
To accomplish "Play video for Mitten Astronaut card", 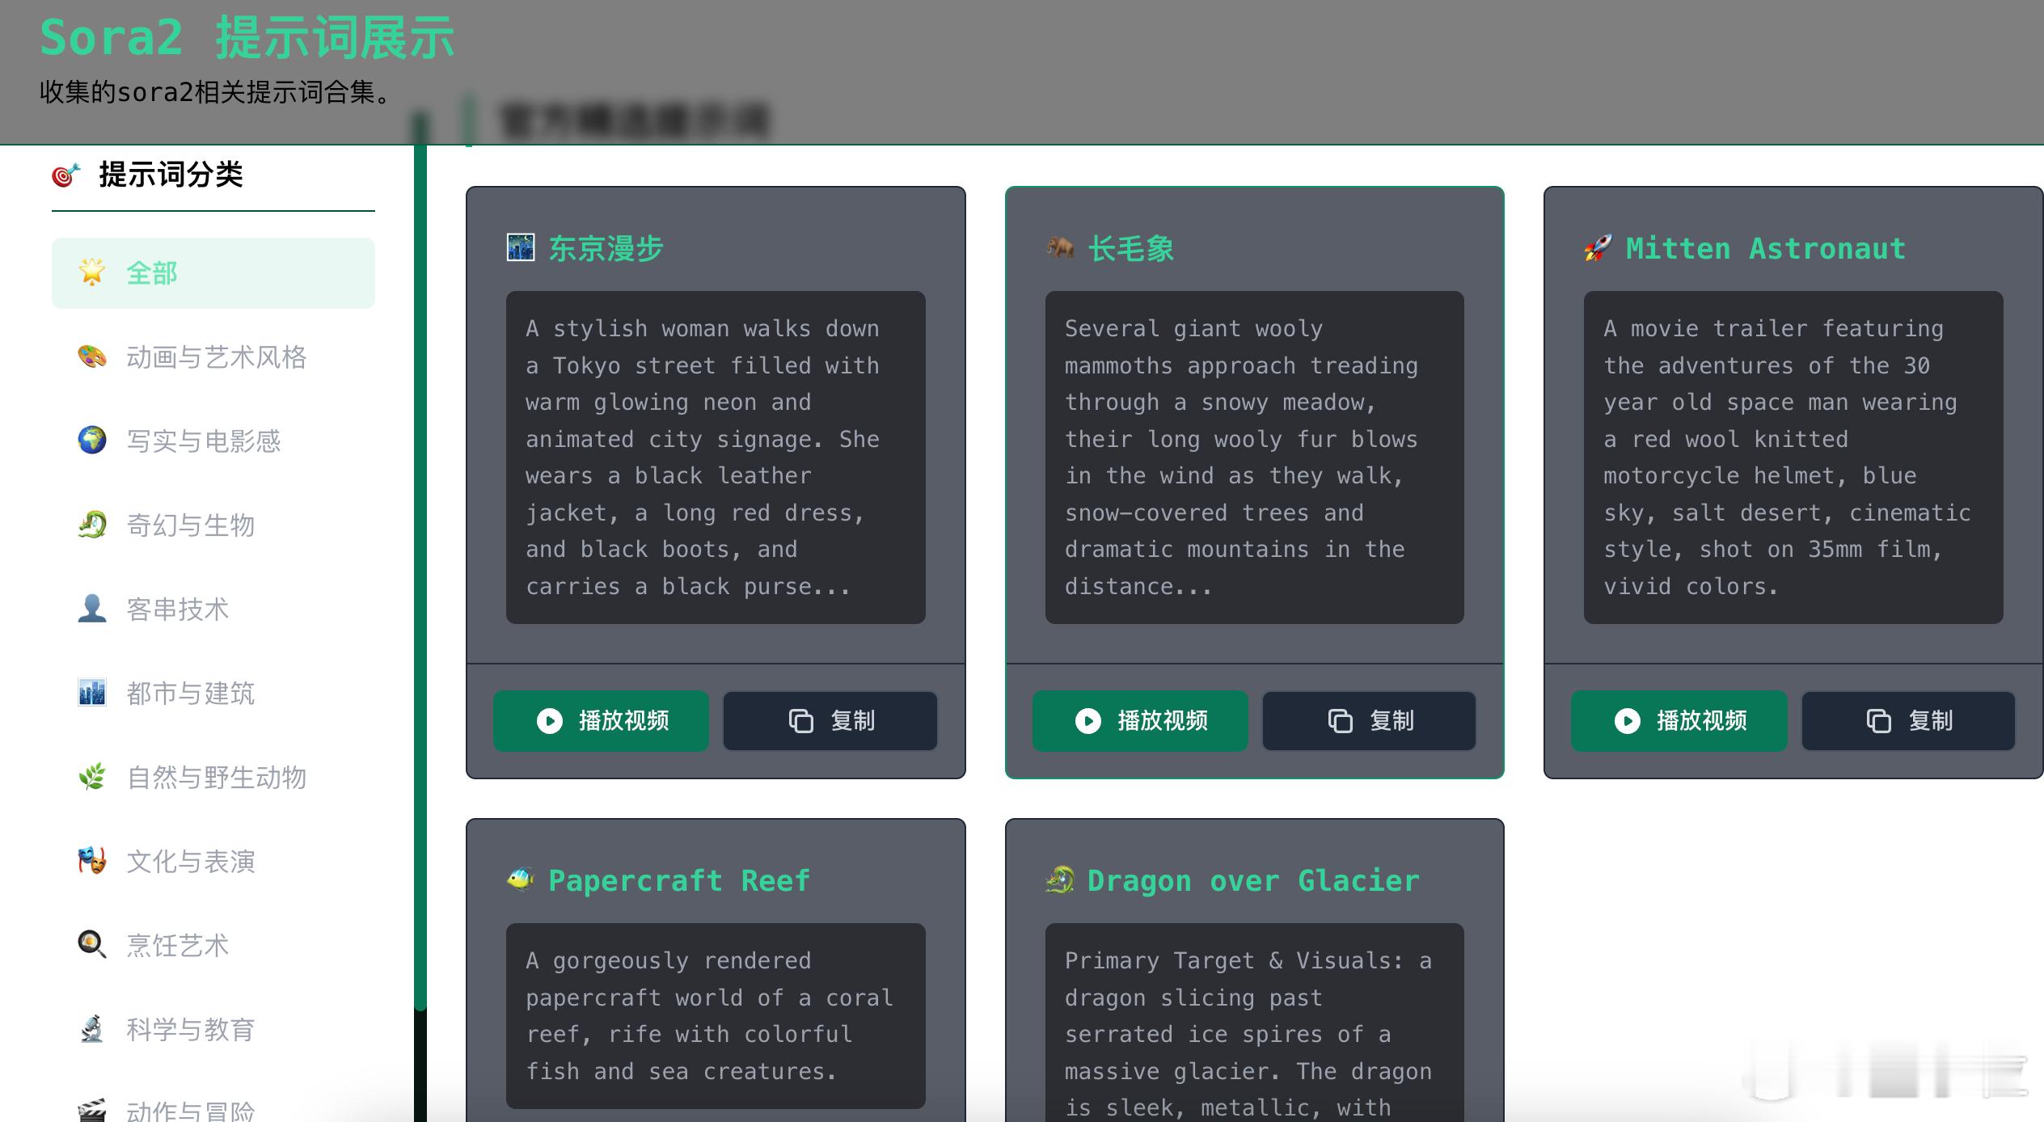I will click(x=1679, y=720).
